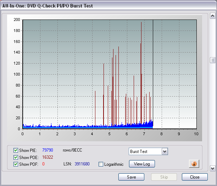Uncheck the Show POE checkbox
Image resolution: width=217 pixels, height=186 pixels.
click(x=16, y=157)
